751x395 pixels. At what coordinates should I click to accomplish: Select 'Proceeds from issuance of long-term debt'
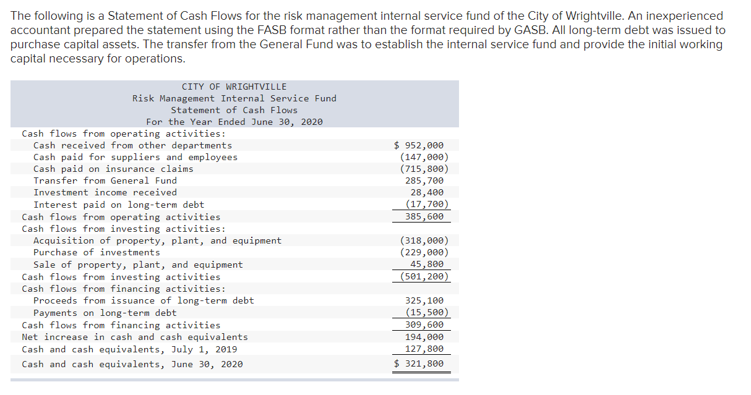point(144,300)
